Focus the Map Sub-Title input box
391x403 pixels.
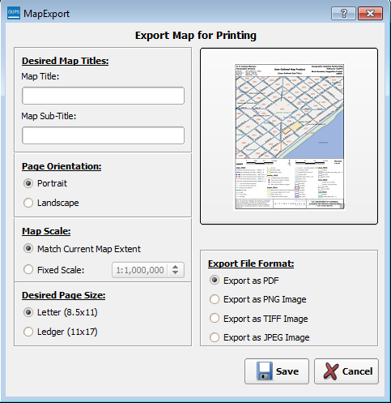[x=103, y=135]
